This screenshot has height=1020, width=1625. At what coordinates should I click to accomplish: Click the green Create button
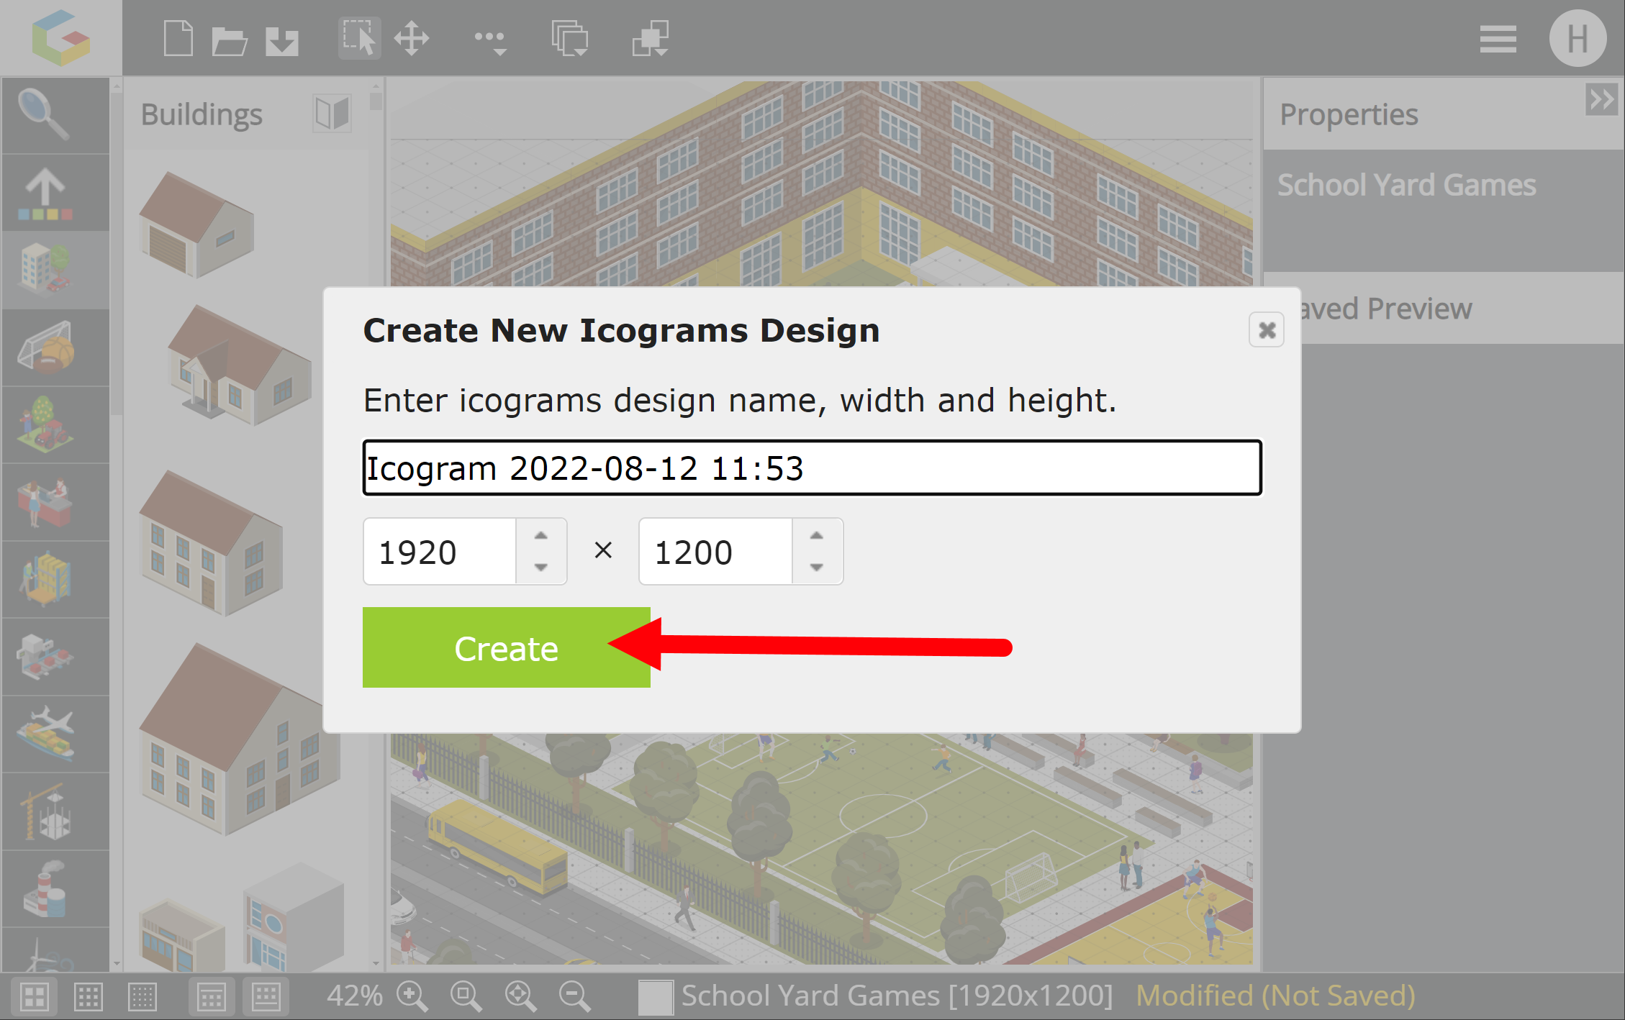pyautogui.click(x=507, y=648)
